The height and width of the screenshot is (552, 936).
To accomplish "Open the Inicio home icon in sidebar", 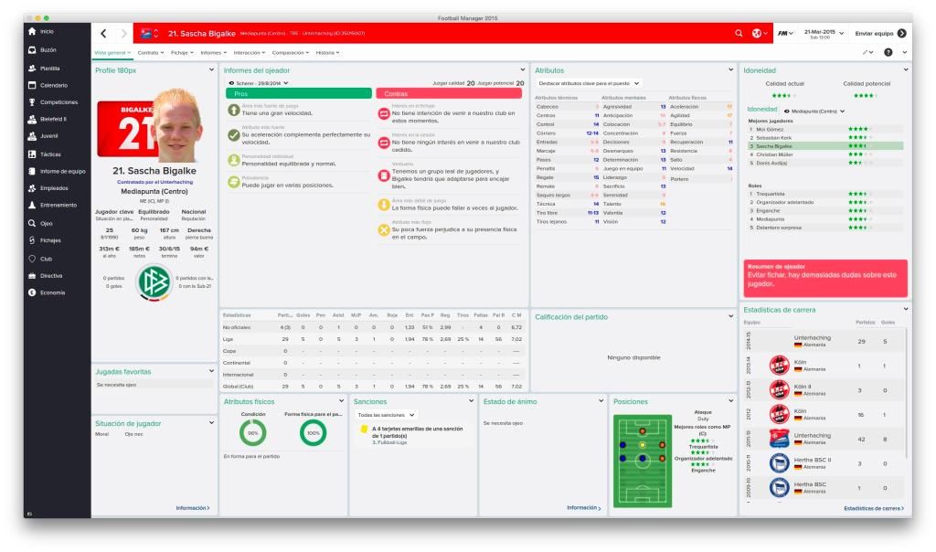I will coord(32,31).
